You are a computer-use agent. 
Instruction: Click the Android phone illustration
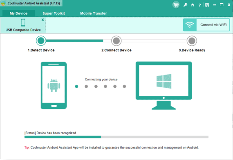pyautogui.click(x=54, y=85)
